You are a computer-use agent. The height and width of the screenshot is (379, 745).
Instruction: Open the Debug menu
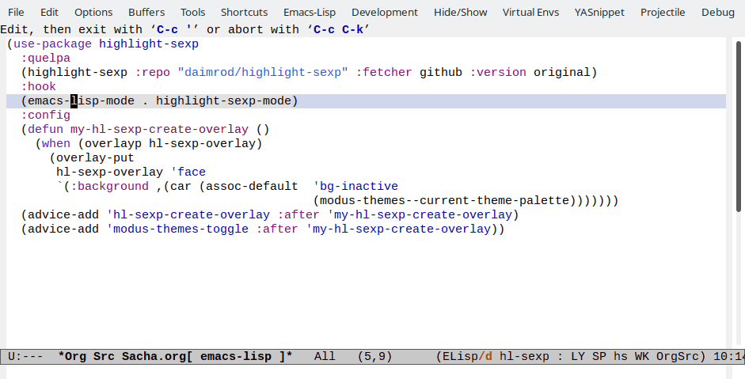pos(717,12)
